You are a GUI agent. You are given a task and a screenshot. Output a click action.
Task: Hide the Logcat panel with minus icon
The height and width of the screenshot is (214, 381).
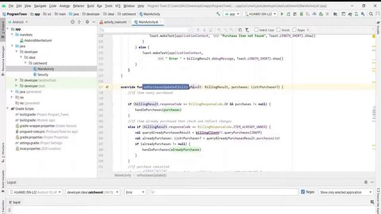(372, 182)
